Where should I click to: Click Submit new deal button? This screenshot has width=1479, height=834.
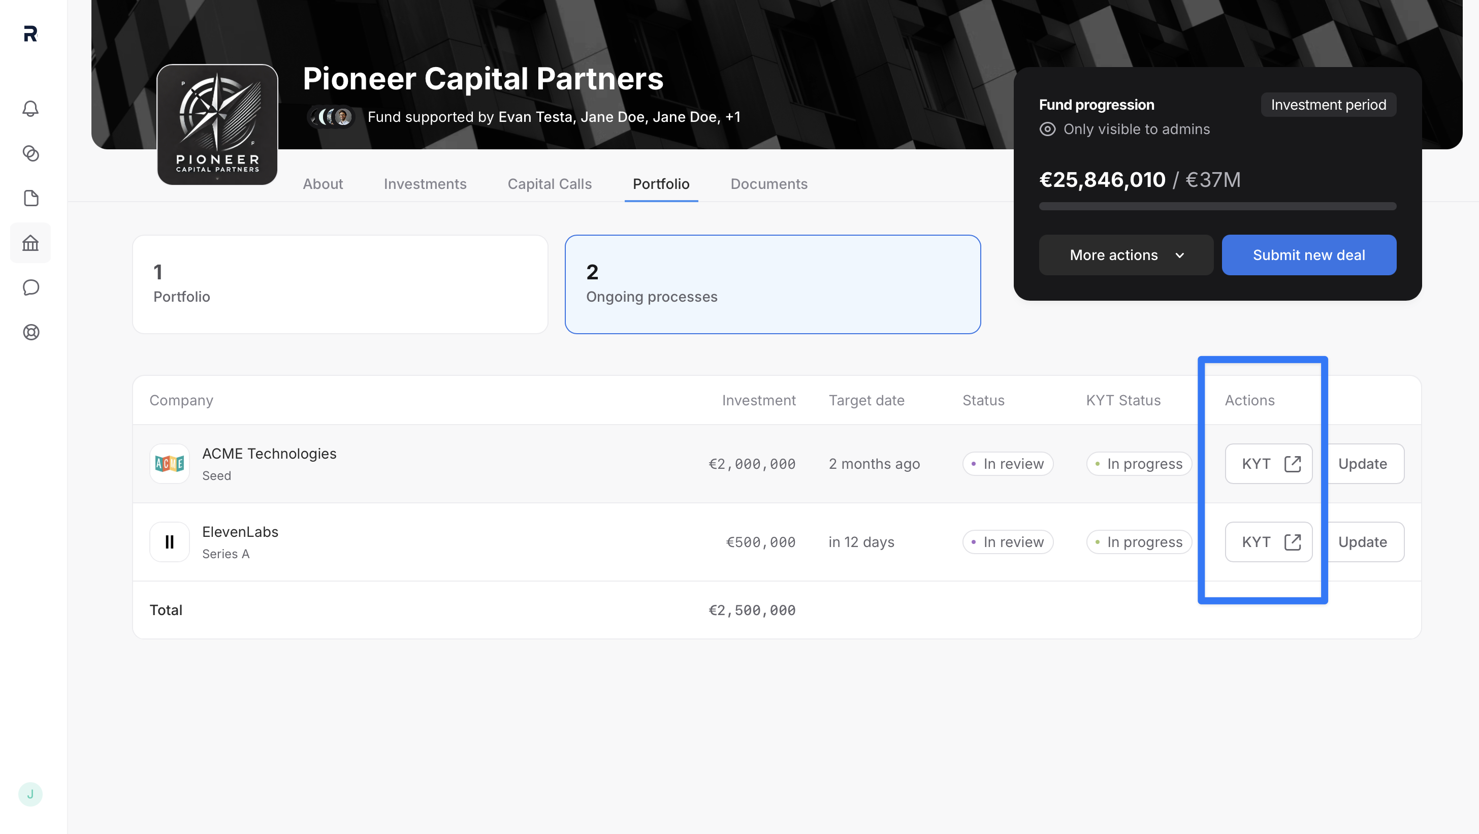pos(1308,255)
